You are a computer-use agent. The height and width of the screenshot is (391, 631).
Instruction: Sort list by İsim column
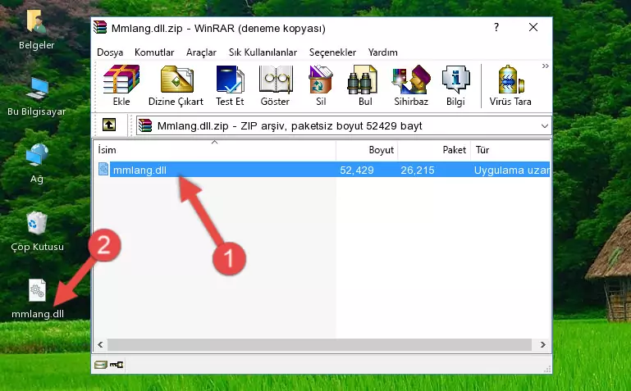(215, 150)
